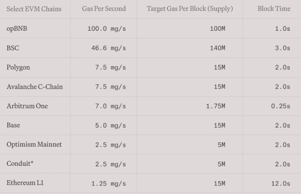The width and height of the screenshot is (301, 194).
Task: Click the 100.0 mg/s gas value
Action: tap(107, 29)
